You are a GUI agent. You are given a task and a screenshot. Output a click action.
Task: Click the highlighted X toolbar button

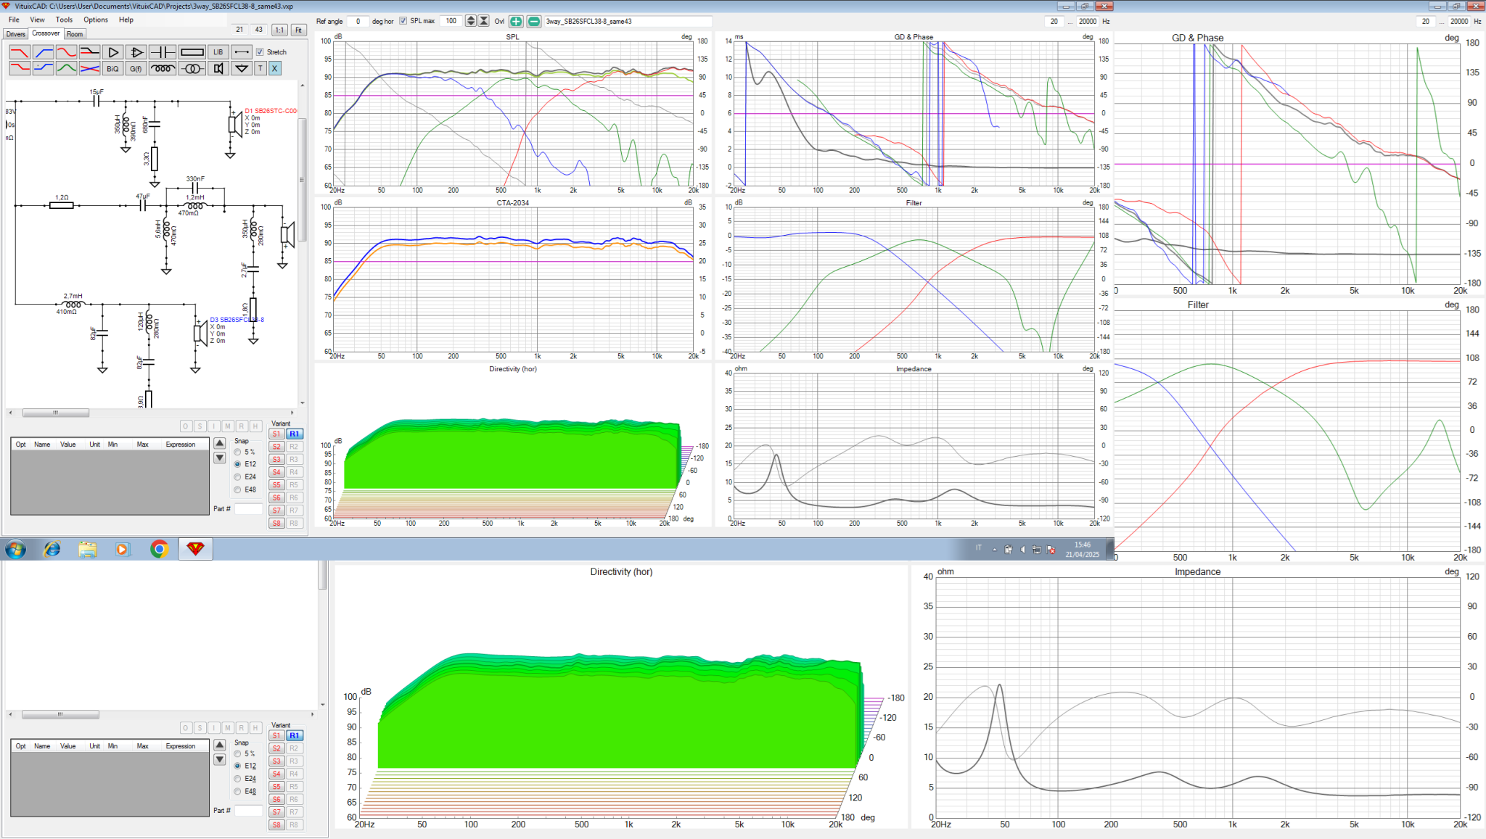point(275,68)
